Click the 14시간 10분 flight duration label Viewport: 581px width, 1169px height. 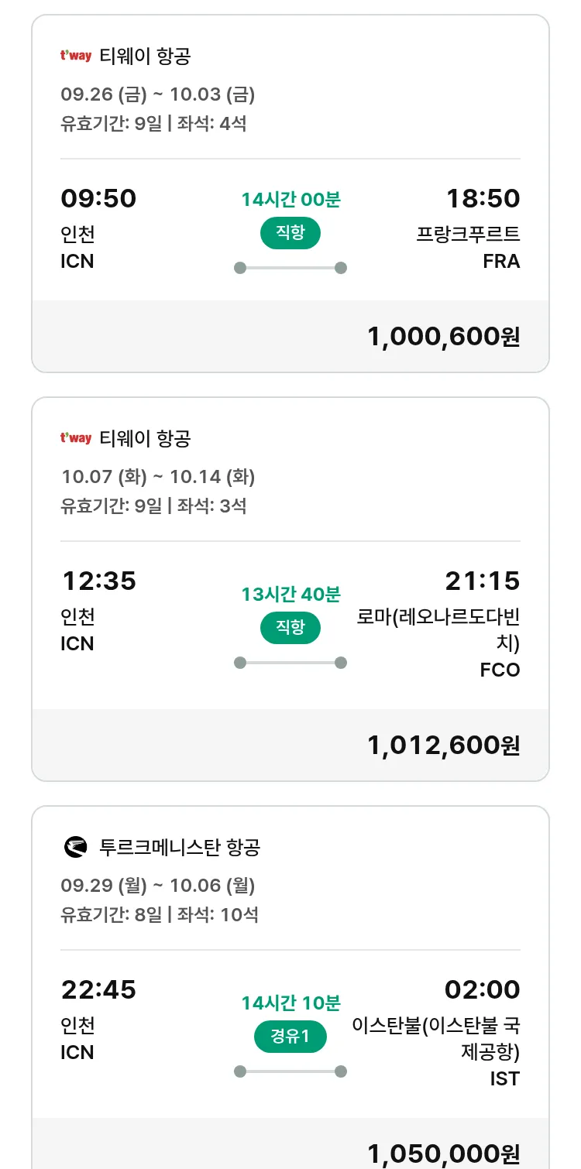point(290,1003)
